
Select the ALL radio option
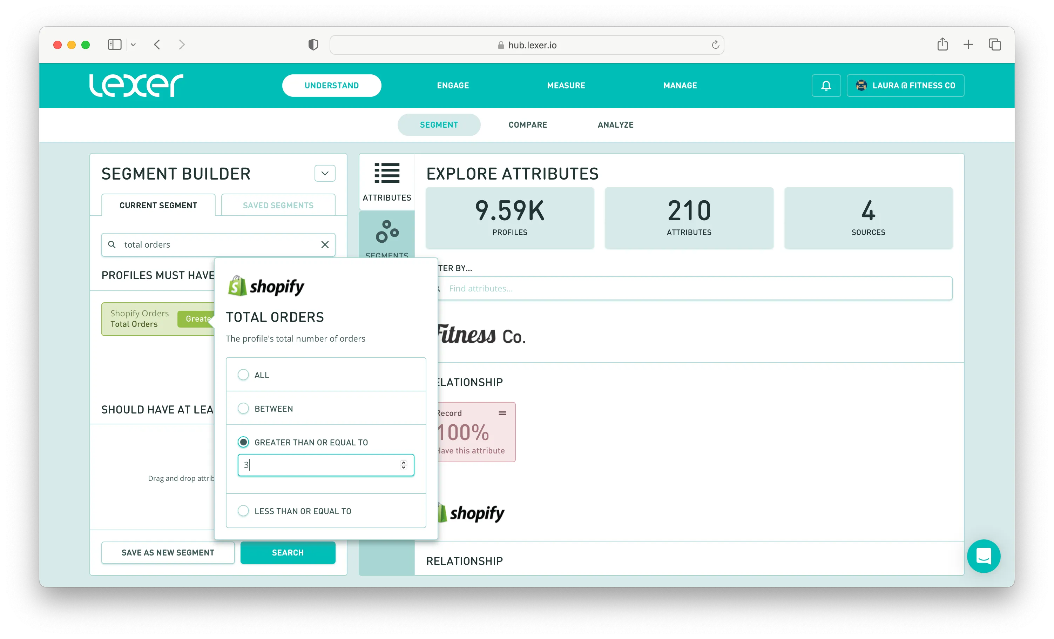pos(243,375)
